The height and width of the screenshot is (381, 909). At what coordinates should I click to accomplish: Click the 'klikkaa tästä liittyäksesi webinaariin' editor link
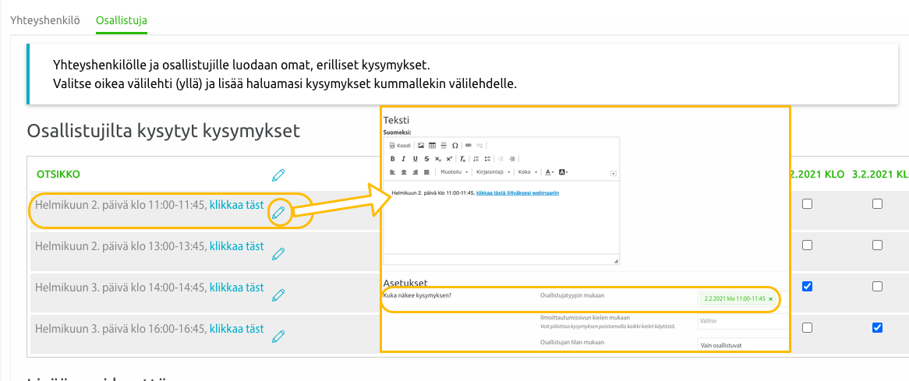(x=518, y=192)
